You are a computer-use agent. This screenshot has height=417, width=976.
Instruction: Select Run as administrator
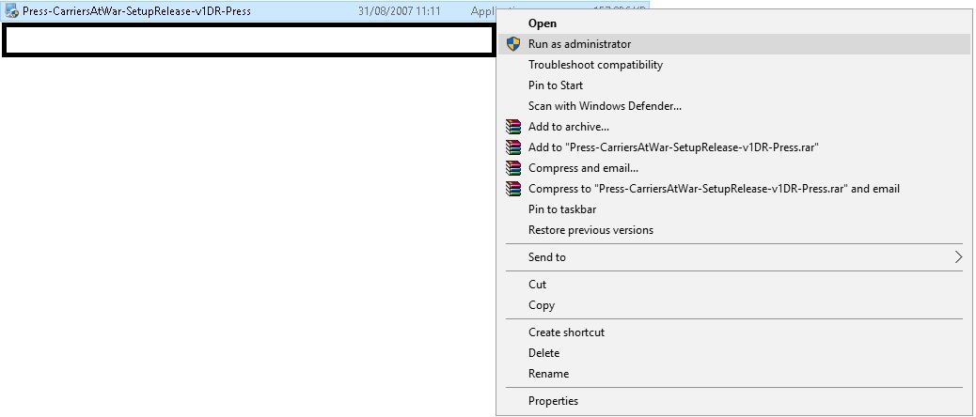pos(579,44)
